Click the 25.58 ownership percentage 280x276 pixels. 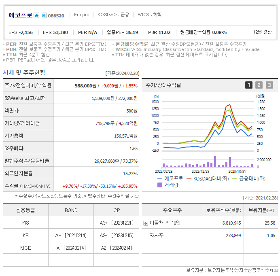[270, 223]
